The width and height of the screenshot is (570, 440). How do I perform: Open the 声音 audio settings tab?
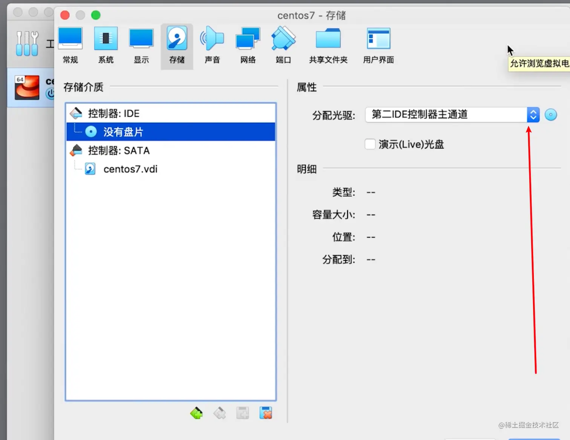pos(212,46)
